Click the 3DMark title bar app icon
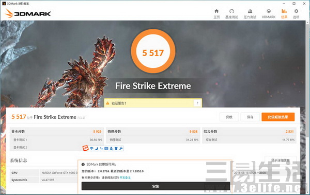Viewport: 310px width, 195px height. tap(4, 4)
